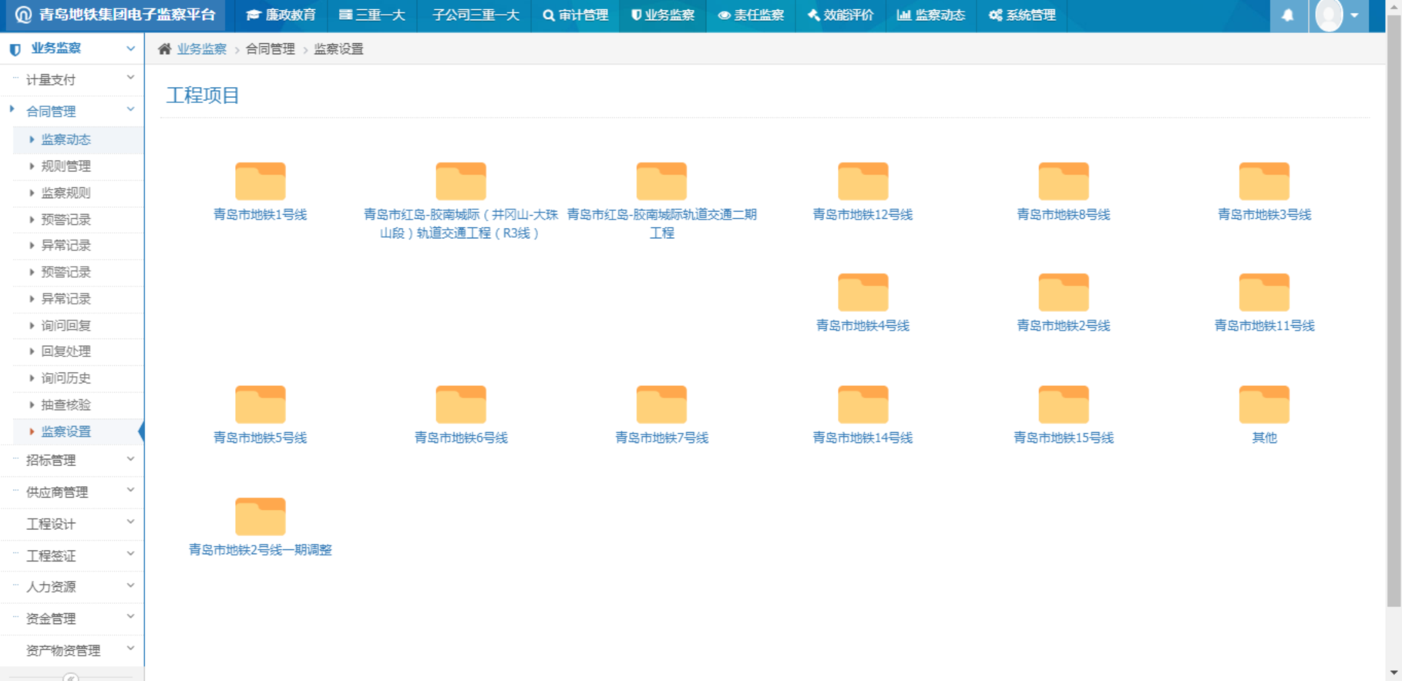Image resolution: width=1402 pixels, height=681 pixels.
Task: Open the 审计管理 top menu
Action: [575, 15]
